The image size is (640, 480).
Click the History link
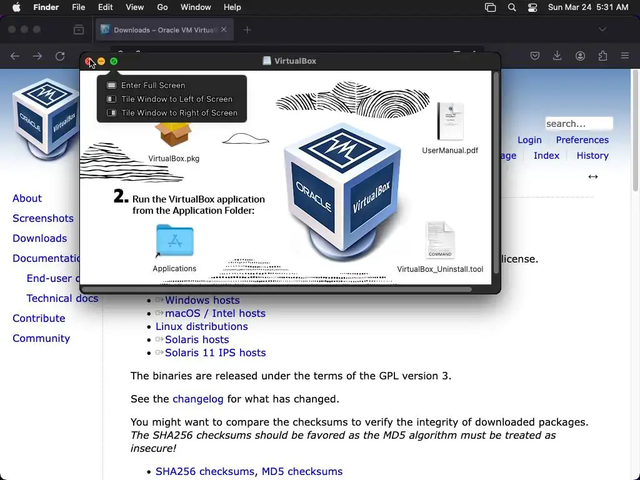(592, 156)
